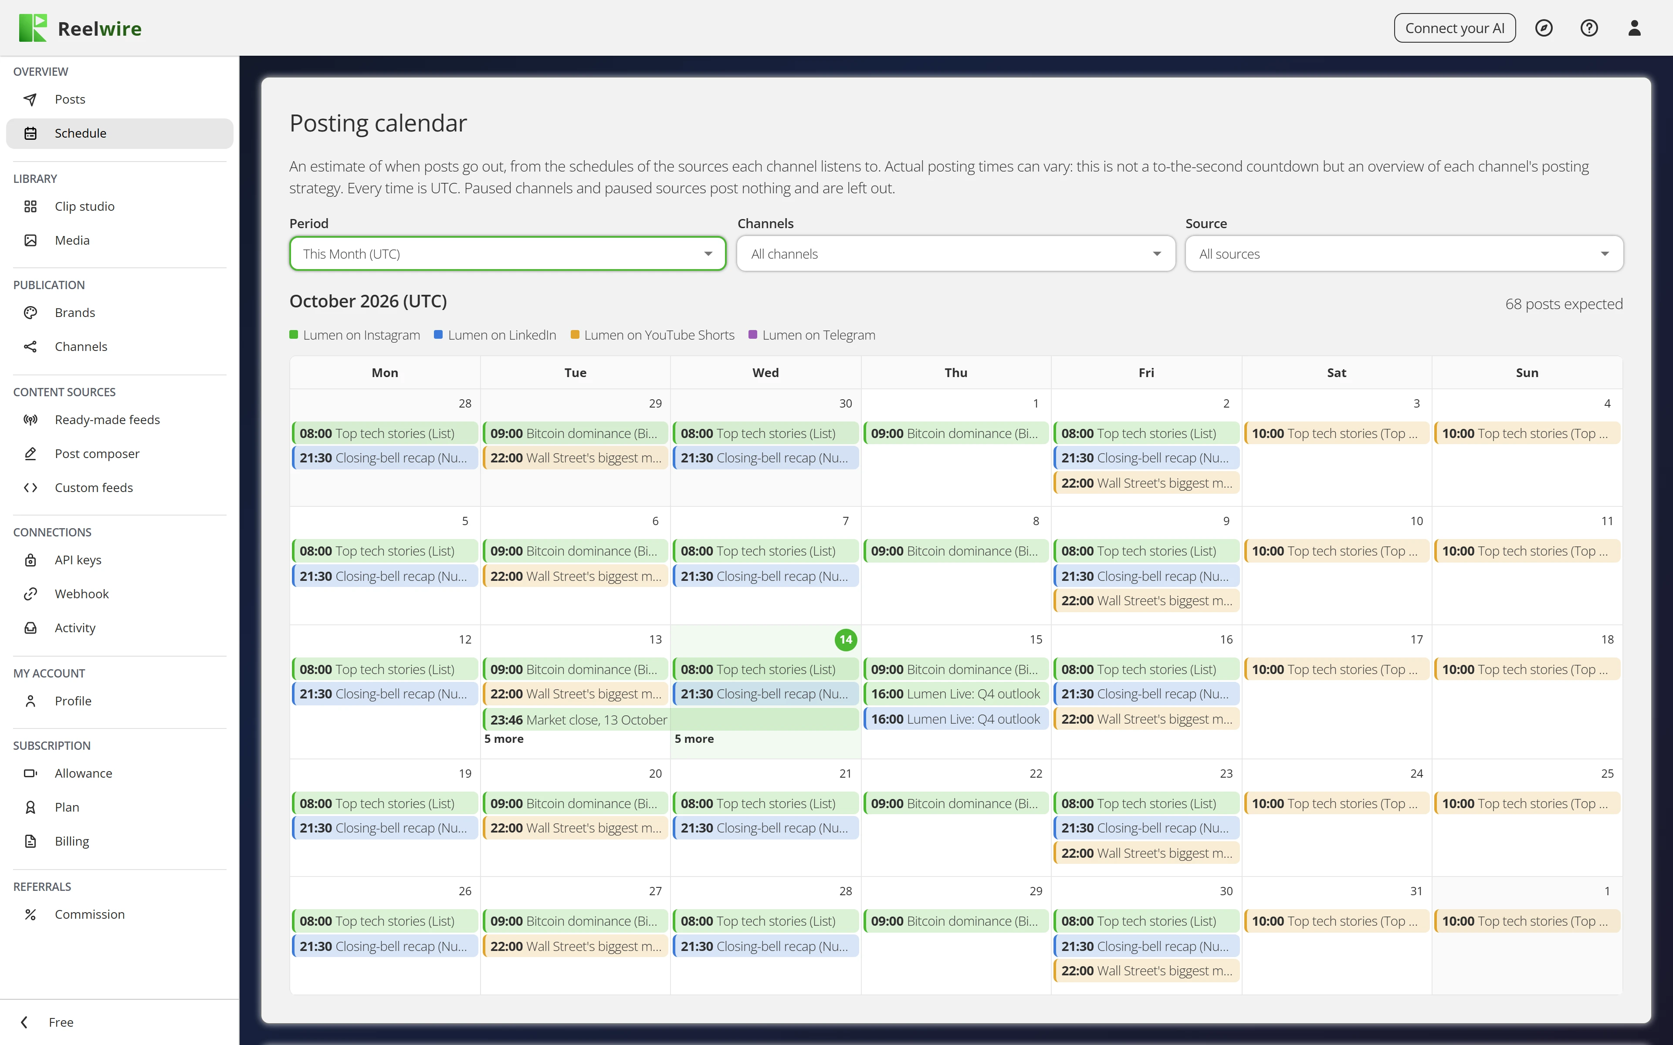Go to Schedule in the sidebar
This screenshot has height=1045, width=1673.
point(120,133)
